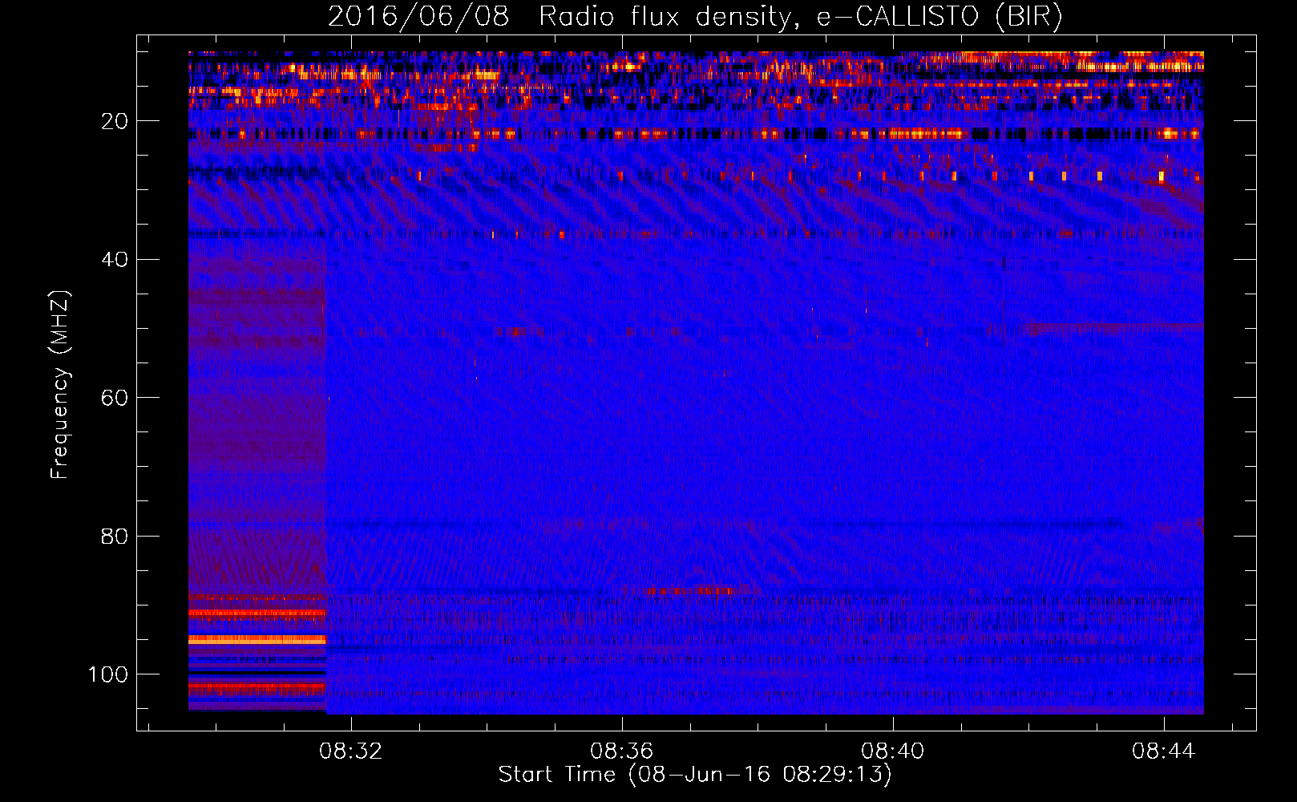This screenshot has width=1297, height=802.
Task: Click the 'Start Time (08-Jun-16 08:29:13)' label
Action: [x=695, y=775]
